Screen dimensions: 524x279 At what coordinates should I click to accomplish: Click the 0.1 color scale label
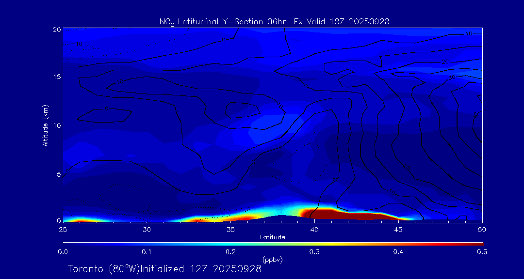tap(147, 252)
